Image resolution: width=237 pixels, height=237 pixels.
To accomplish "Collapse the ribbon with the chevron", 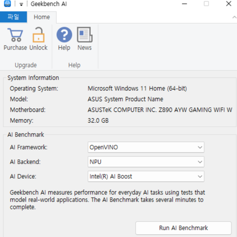I will click(x=234, y=17).
